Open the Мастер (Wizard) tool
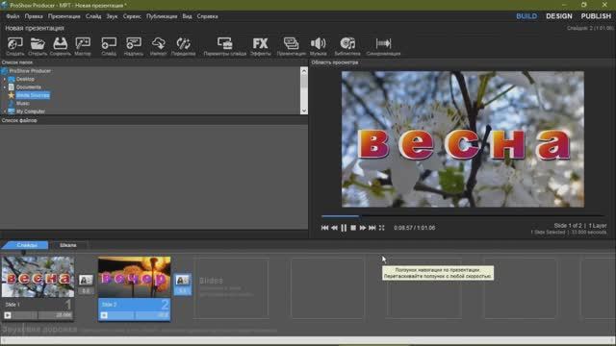616x346 pixels. tap(83, 46)
